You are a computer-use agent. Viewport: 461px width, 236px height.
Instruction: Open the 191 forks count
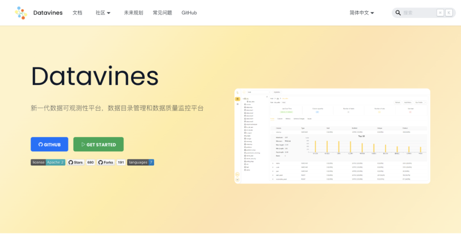tap(121, 162)
